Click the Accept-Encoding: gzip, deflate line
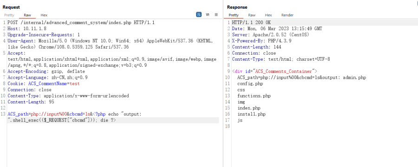Viewport: 418px width, 167px height. 46,71
